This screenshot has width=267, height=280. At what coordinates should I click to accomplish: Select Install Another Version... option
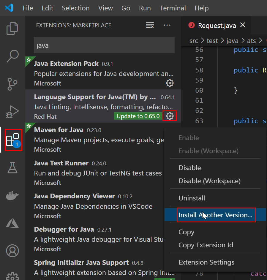215,215
